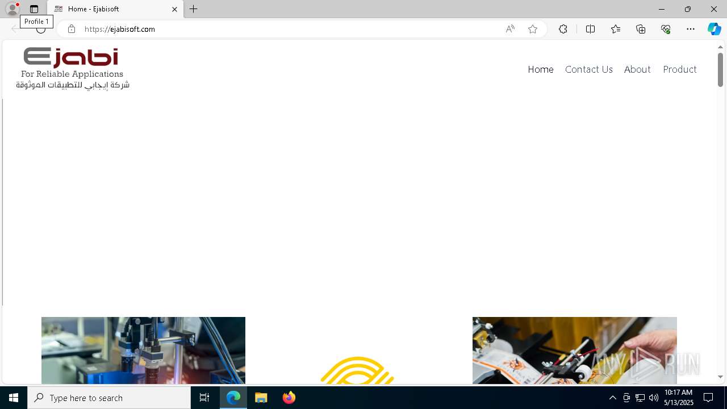Viewport: 727px width, 409px height.
Task: Open the Edge profile icon
Action: coord(12,9)
